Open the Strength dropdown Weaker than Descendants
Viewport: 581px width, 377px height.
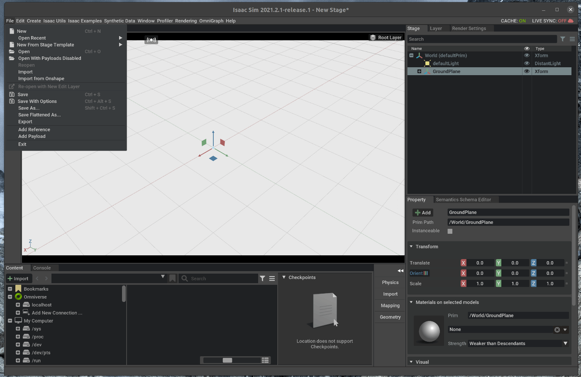click(x=518, y=343)
